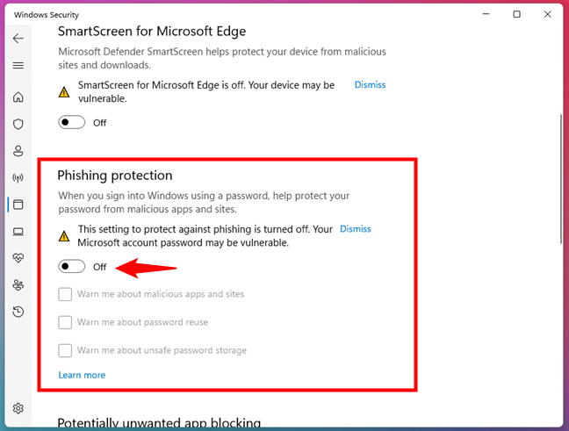Dismiss the SmartScreen for Edge warning
The width and height of the screenshot is (569, 431).
370,85
